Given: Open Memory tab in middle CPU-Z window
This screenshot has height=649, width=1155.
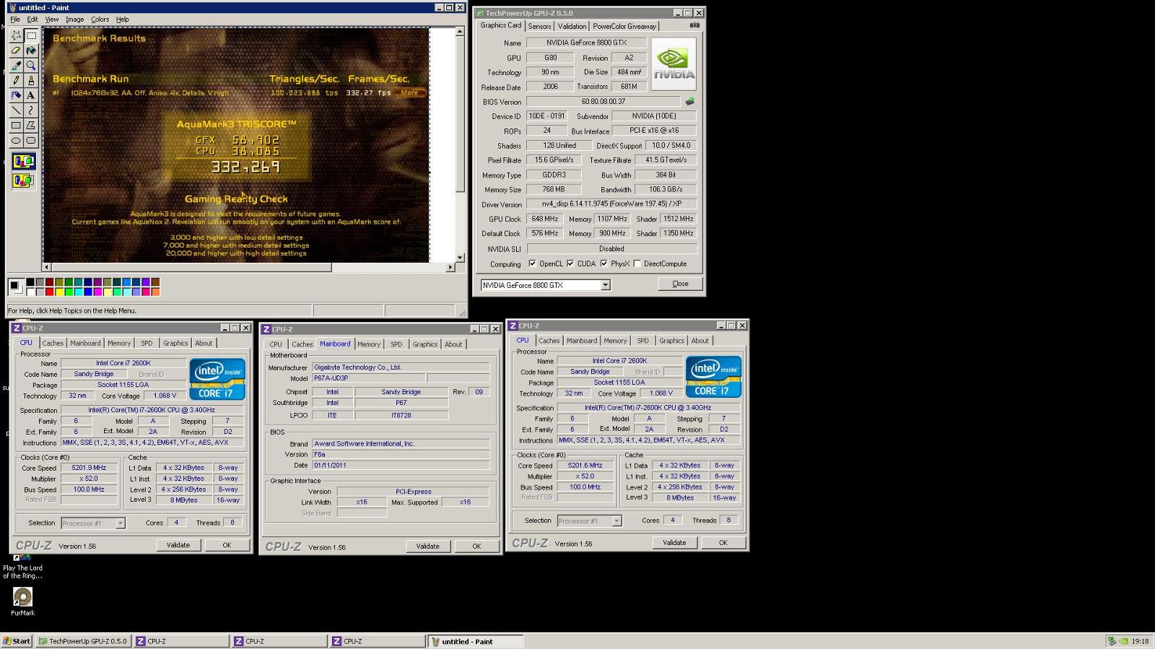Looking at the screenshot, I should 368,344.
